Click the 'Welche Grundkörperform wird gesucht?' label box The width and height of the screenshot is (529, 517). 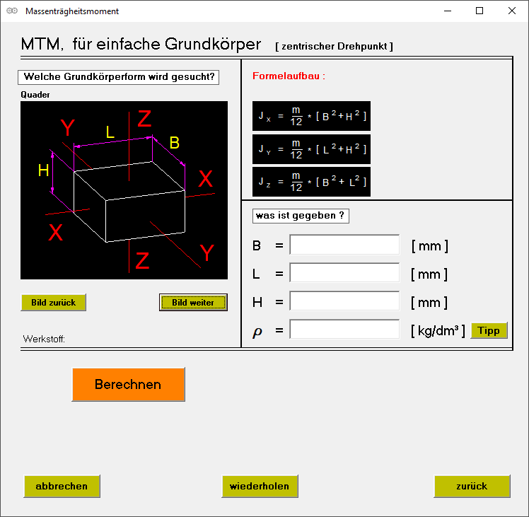click(x=118, y=77)
